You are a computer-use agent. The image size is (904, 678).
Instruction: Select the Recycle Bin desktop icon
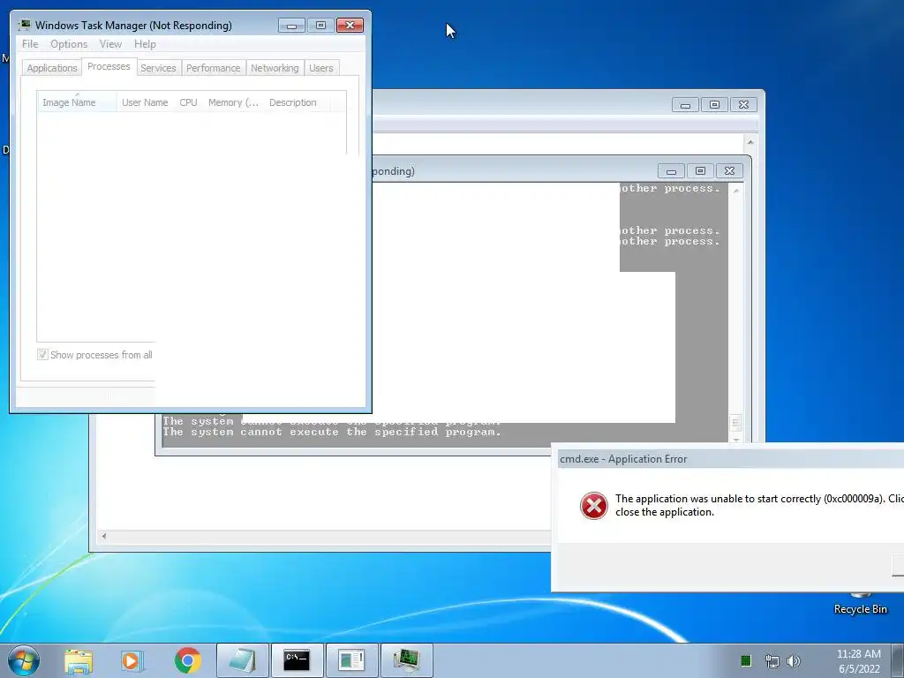coord(860,602)
